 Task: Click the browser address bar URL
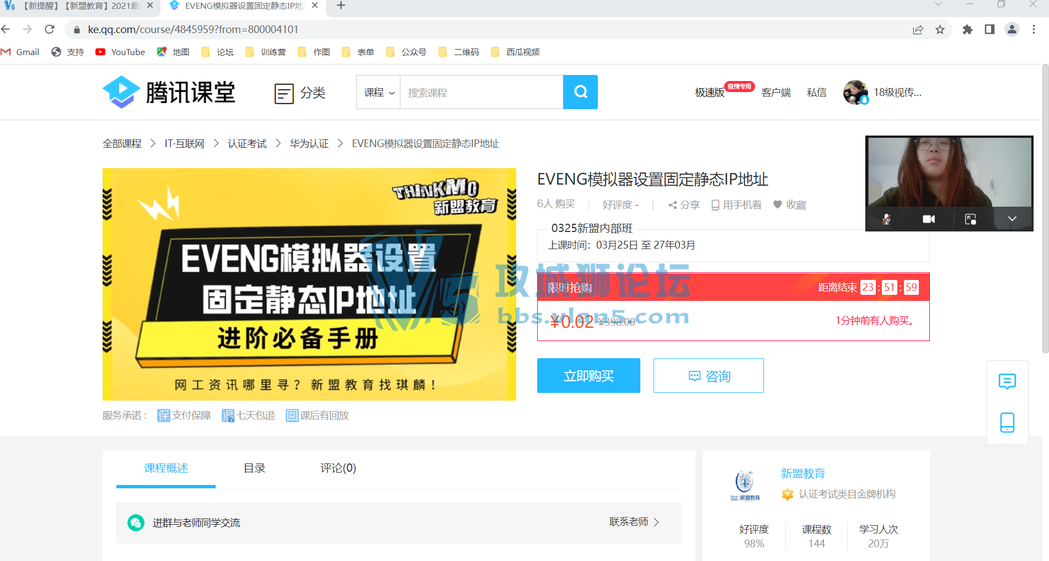(193, 29)
